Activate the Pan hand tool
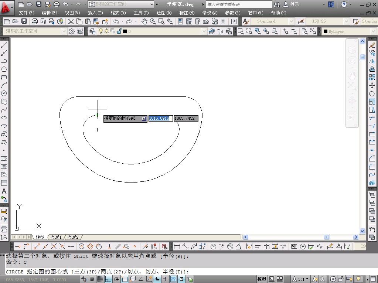The height and width of the screenshot is (283, 378). tap(144, 21)
